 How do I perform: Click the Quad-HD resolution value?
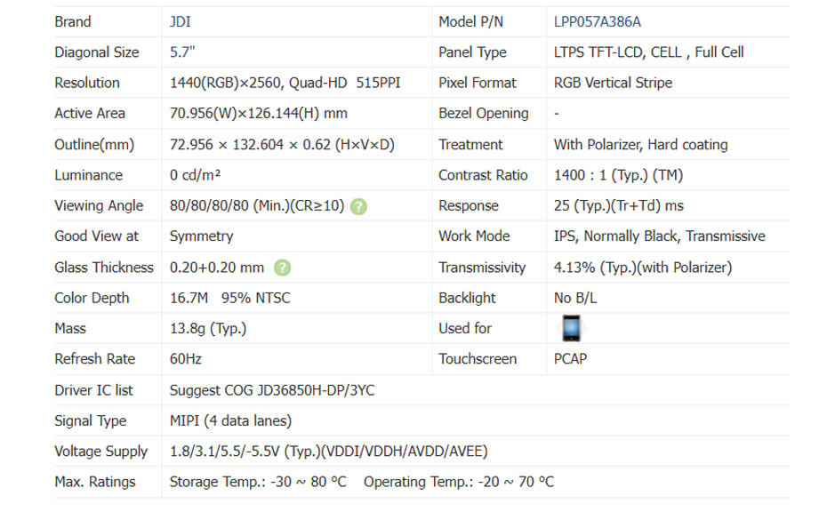(x=285, y=83)
